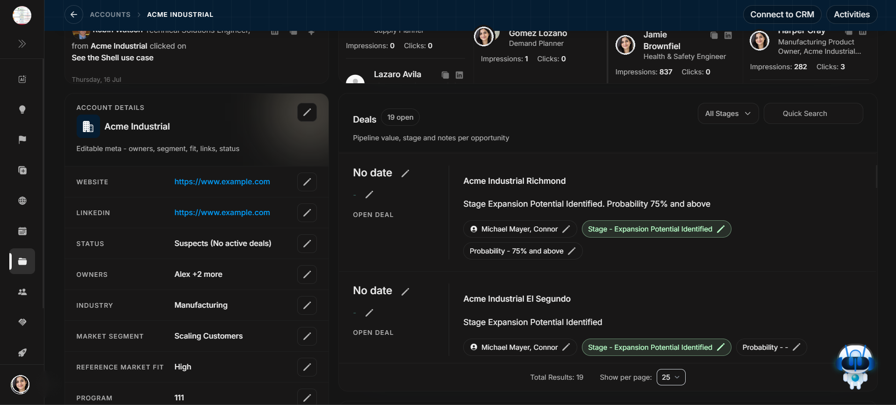
Task: Open the calendar sidebar icon
Action: coord(22,231)
